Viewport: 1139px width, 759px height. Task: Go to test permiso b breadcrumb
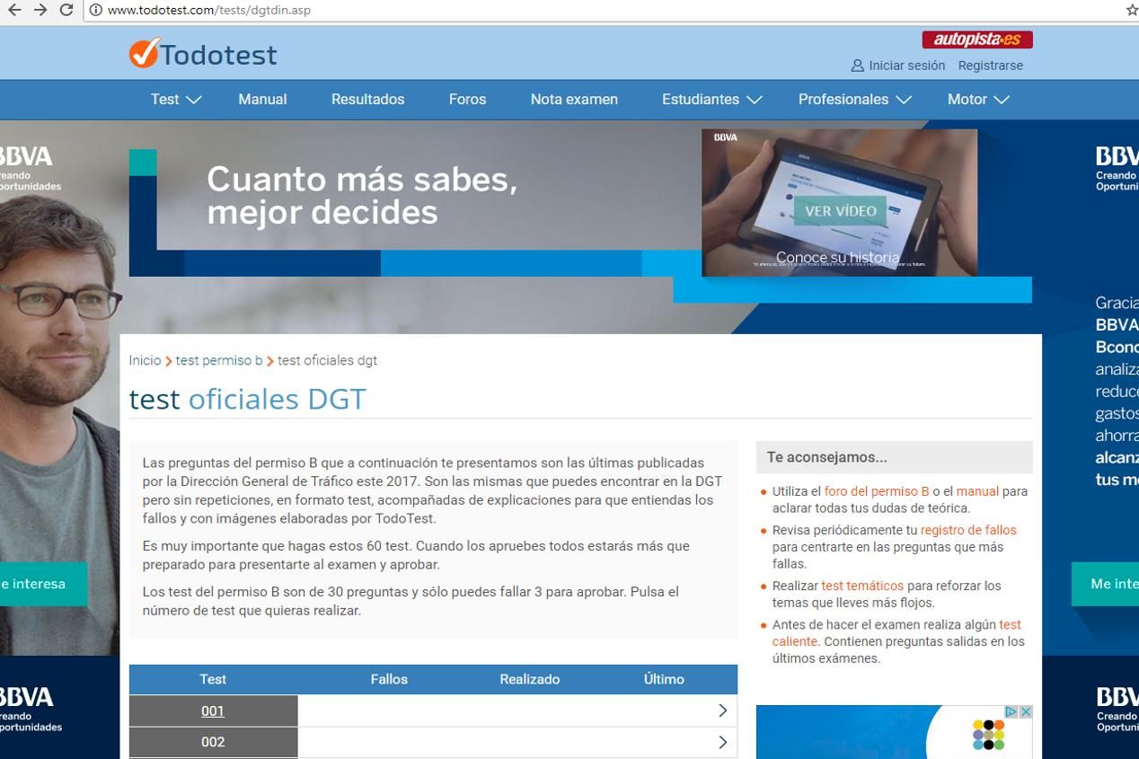tap(219, 360)
